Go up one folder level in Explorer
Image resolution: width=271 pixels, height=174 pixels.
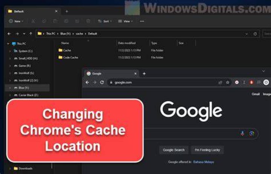(31, 34)
